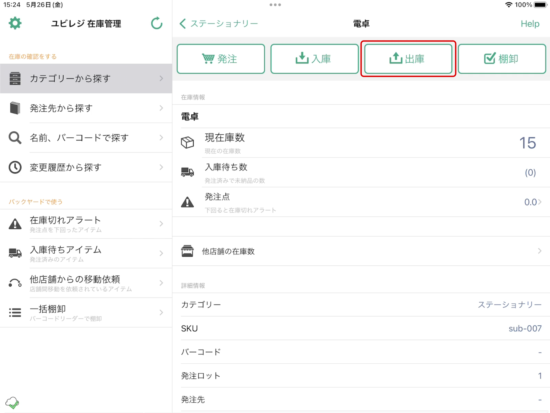The width and height of the screenshot is (550, 413).
Task: Select 名前、バーコードで探す menu item
Action: click(86, 138)
